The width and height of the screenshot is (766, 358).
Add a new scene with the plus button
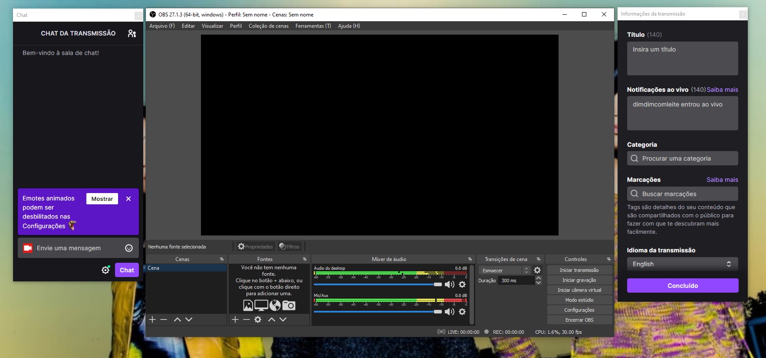point(152,319)
